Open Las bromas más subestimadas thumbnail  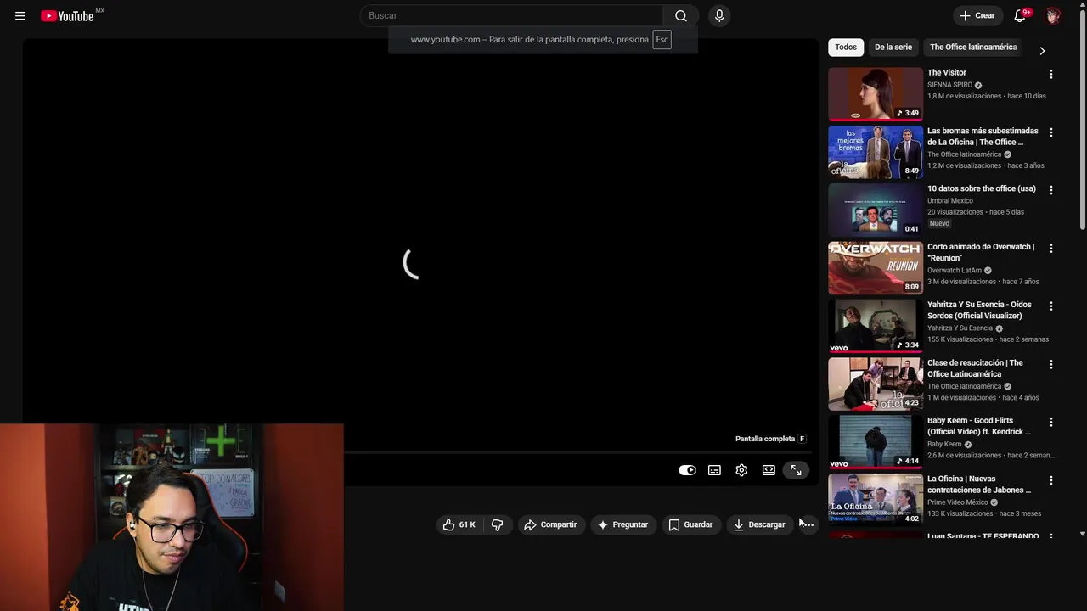(x=876, y=152)
